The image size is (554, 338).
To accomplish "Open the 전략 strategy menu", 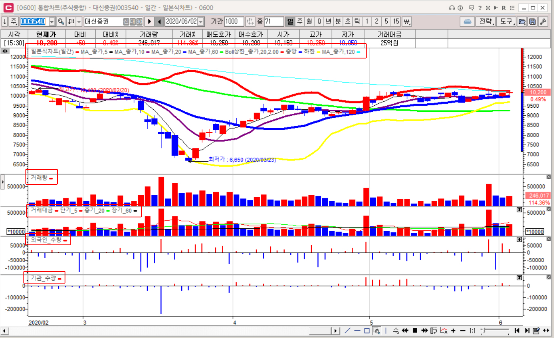I will pyautogui.click(x=485, y=21).
